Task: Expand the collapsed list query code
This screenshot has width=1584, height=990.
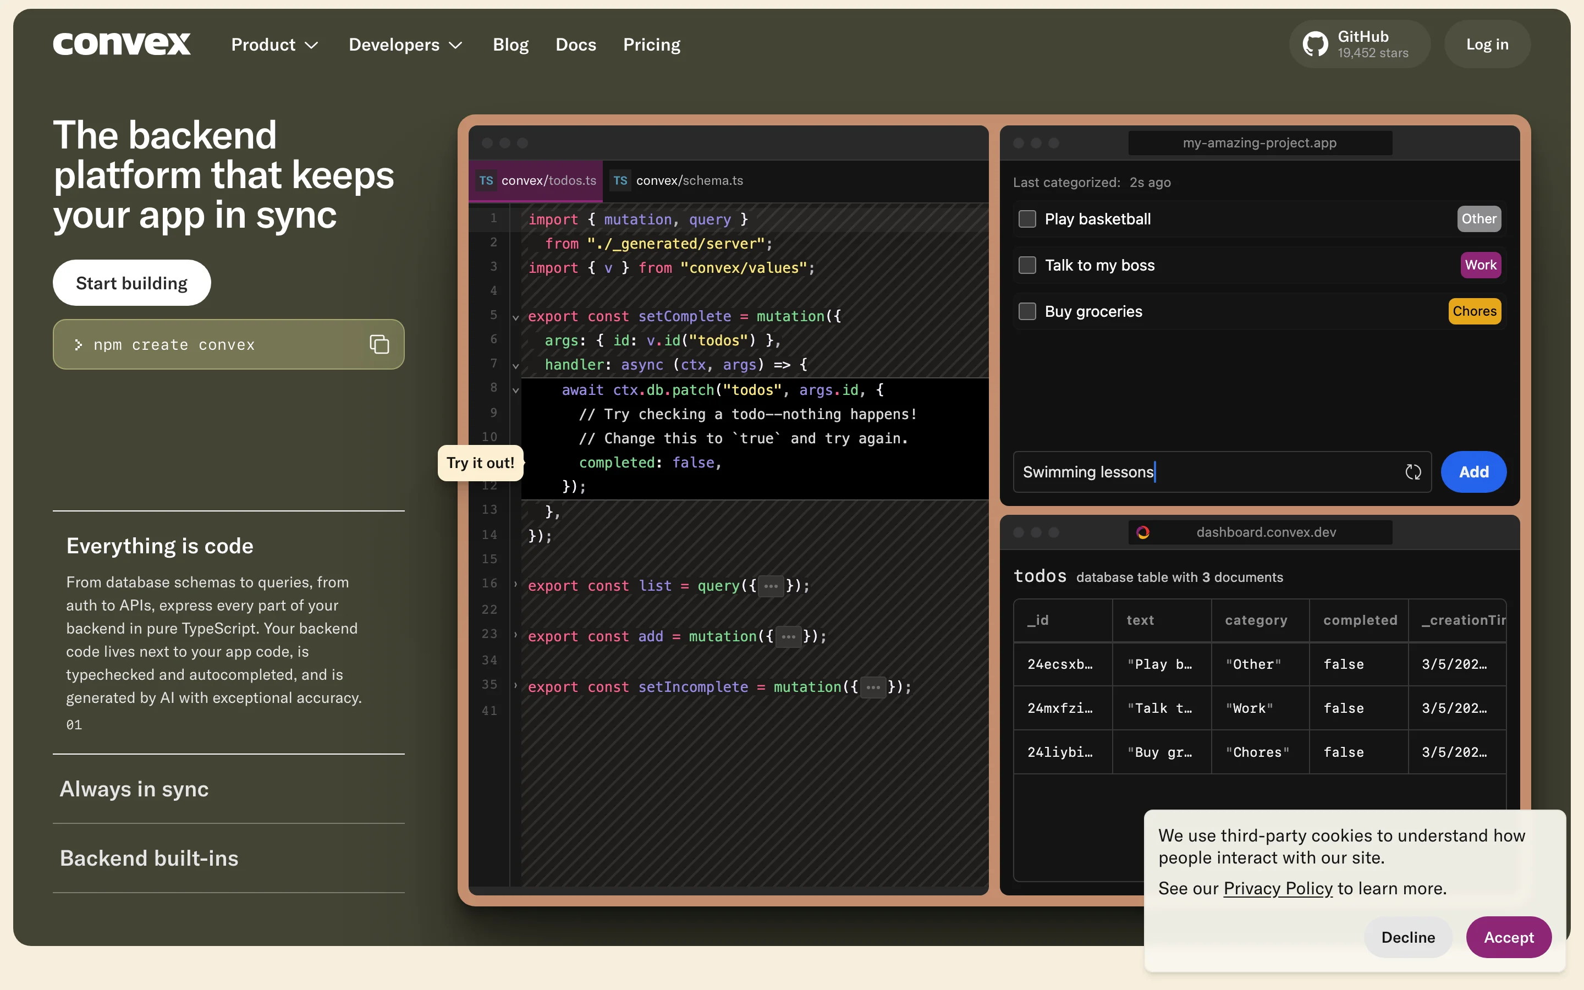Action: tap(771, 586)
